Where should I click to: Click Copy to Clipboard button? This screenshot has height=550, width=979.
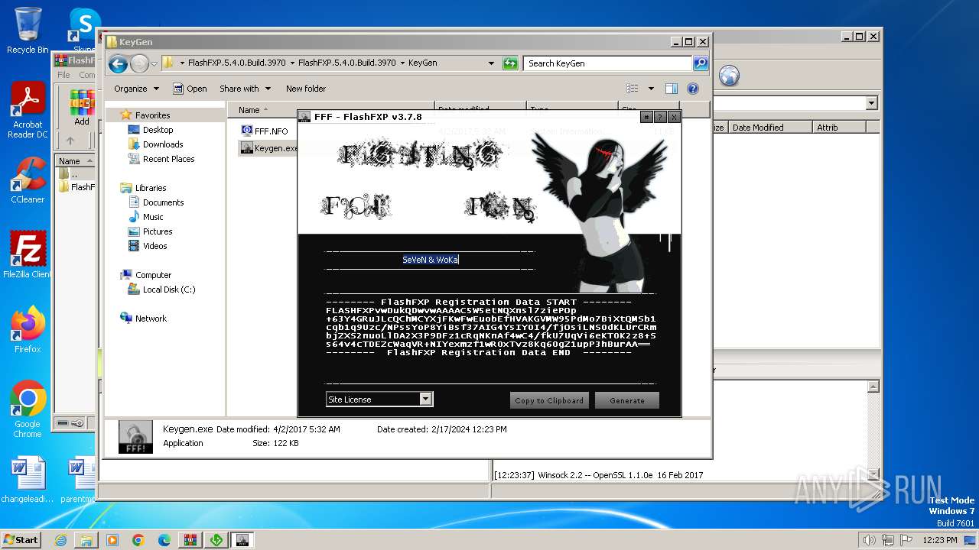[x=549, y=400]
